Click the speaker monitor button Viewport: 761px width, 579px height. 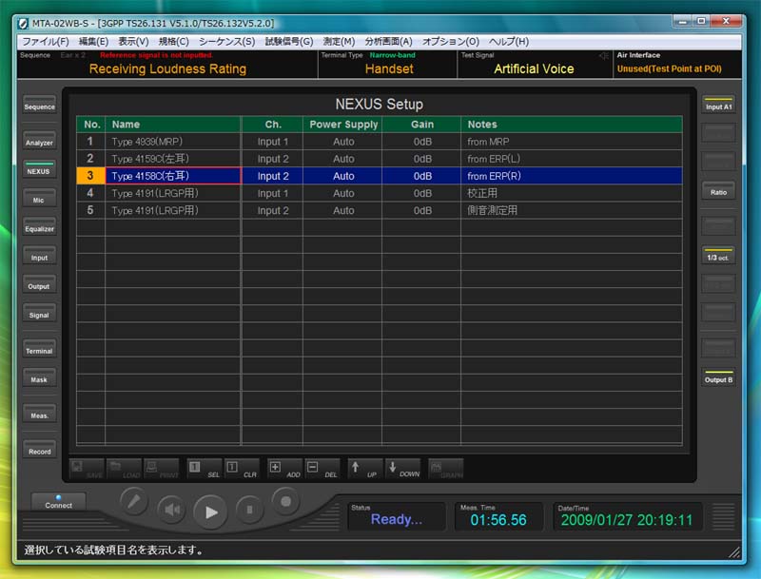172,510
